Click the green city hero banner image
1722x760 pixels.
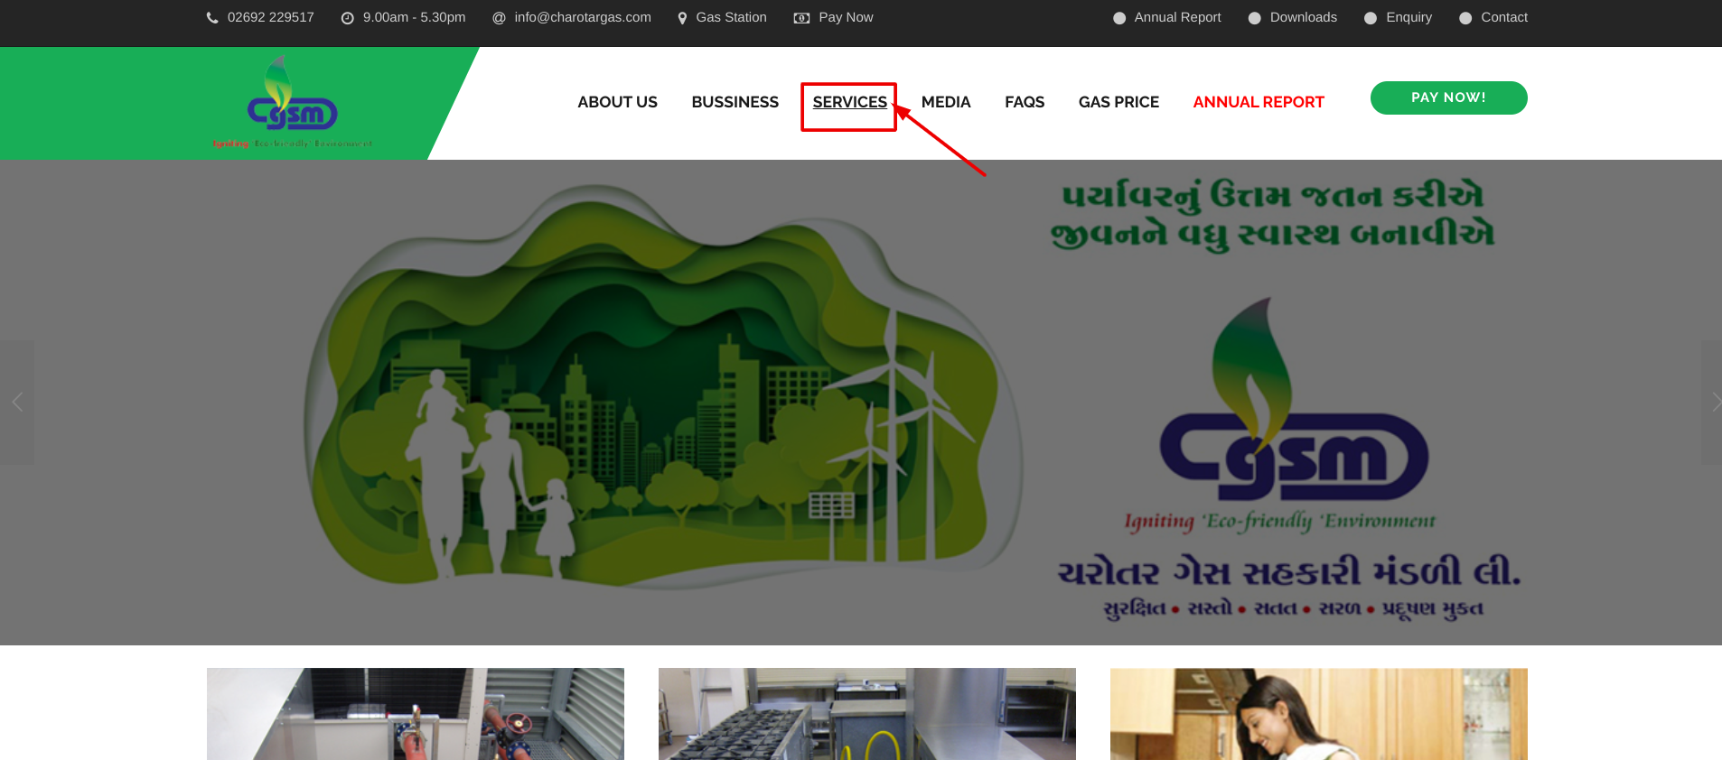click(664, 386)
